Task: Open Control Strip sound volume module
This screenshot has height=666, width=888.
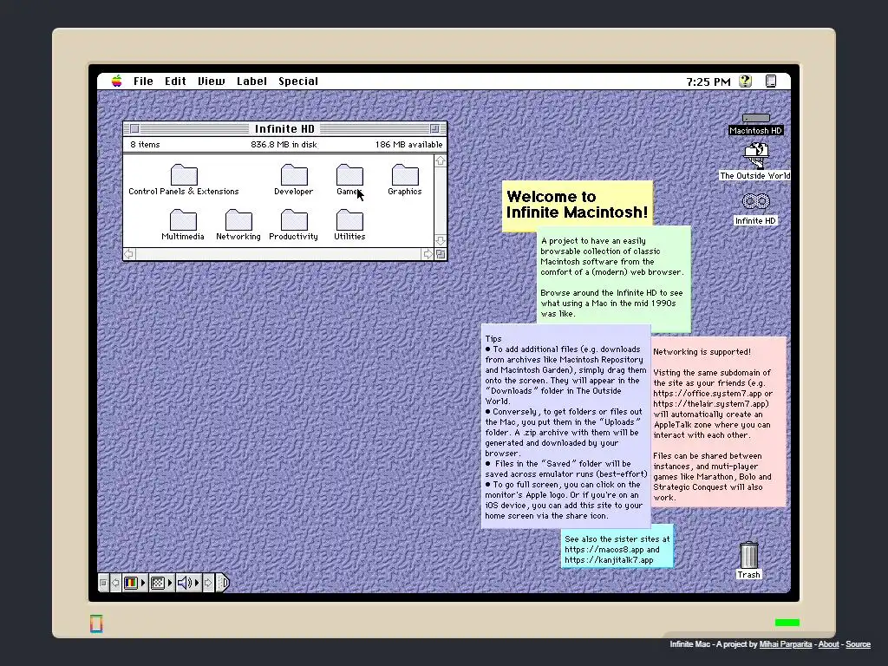Action: click(x=188, y=583)
